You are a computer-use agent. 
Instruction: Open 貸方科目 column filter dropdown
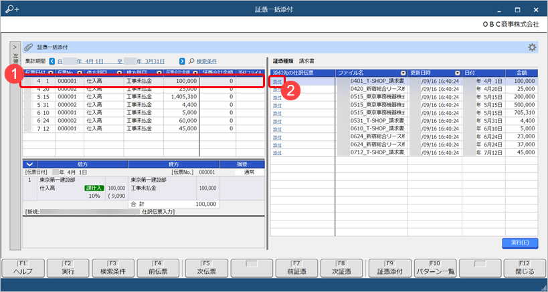(x=159, y=73)
